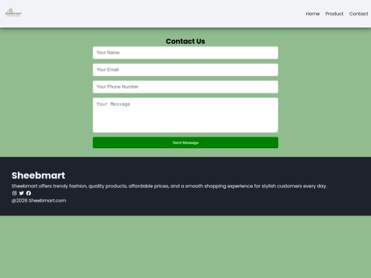The height and width of the screenshot is (278, 371).
Task: Click inside the Your Message textarea
Action: 185,115
